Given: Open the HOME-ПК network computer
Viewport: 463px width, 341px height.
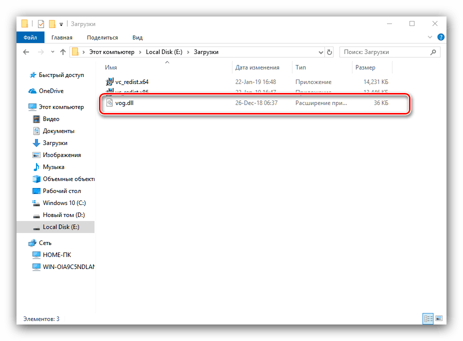Looking at the screenshot, I should point(51,255).
